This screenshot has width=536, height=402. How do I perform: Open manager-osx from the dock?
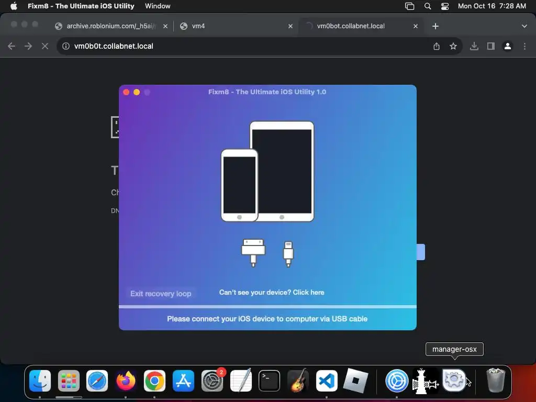tap(454, 380)
